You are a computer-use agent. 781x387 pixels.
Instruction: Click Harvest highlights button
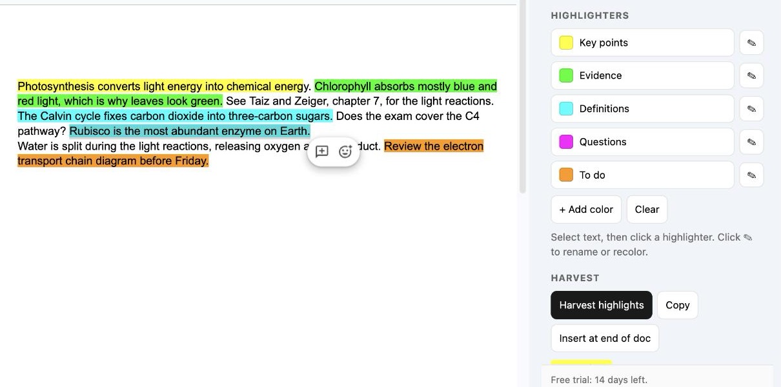(x=602, y=305)
